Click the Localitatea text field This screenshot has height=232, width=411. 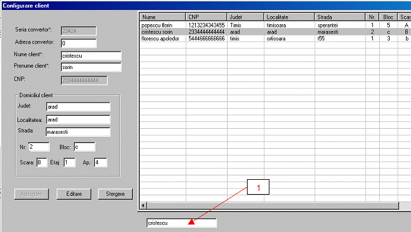(x=78, y=119)
